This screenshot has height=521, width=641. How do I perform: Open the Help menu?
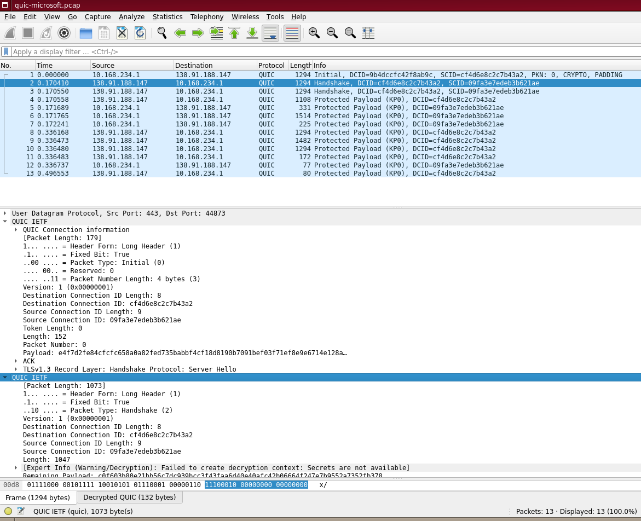(299, 17)
